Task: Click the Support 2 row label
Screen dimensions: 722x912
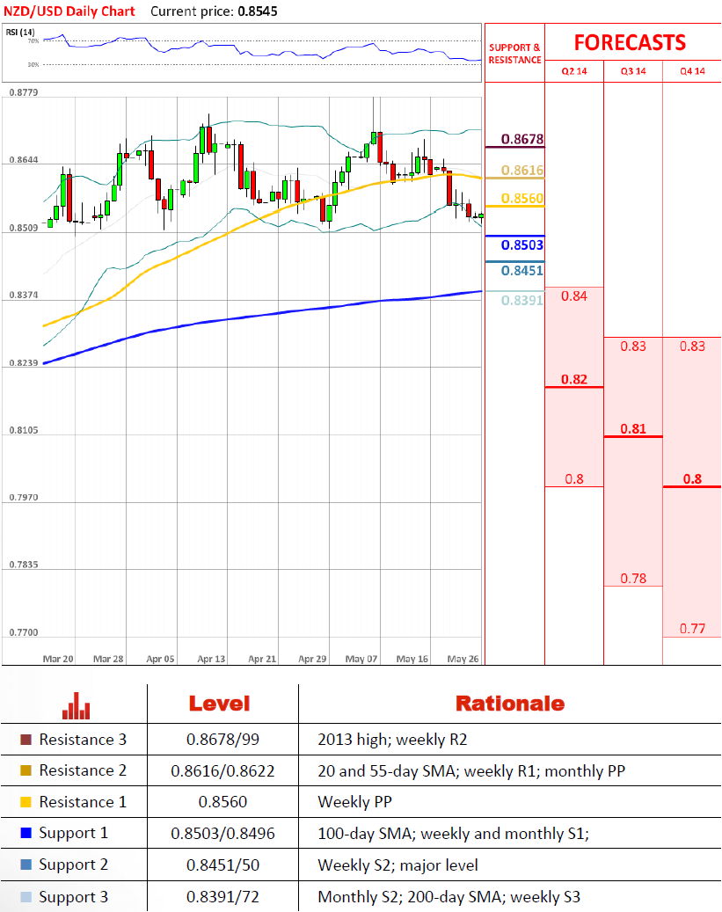Action: coord(73,865)
